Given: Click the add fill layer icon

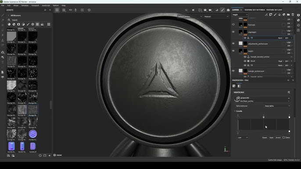Looking at the screenshot, I should pyautogui.click(x=279, y=14).
